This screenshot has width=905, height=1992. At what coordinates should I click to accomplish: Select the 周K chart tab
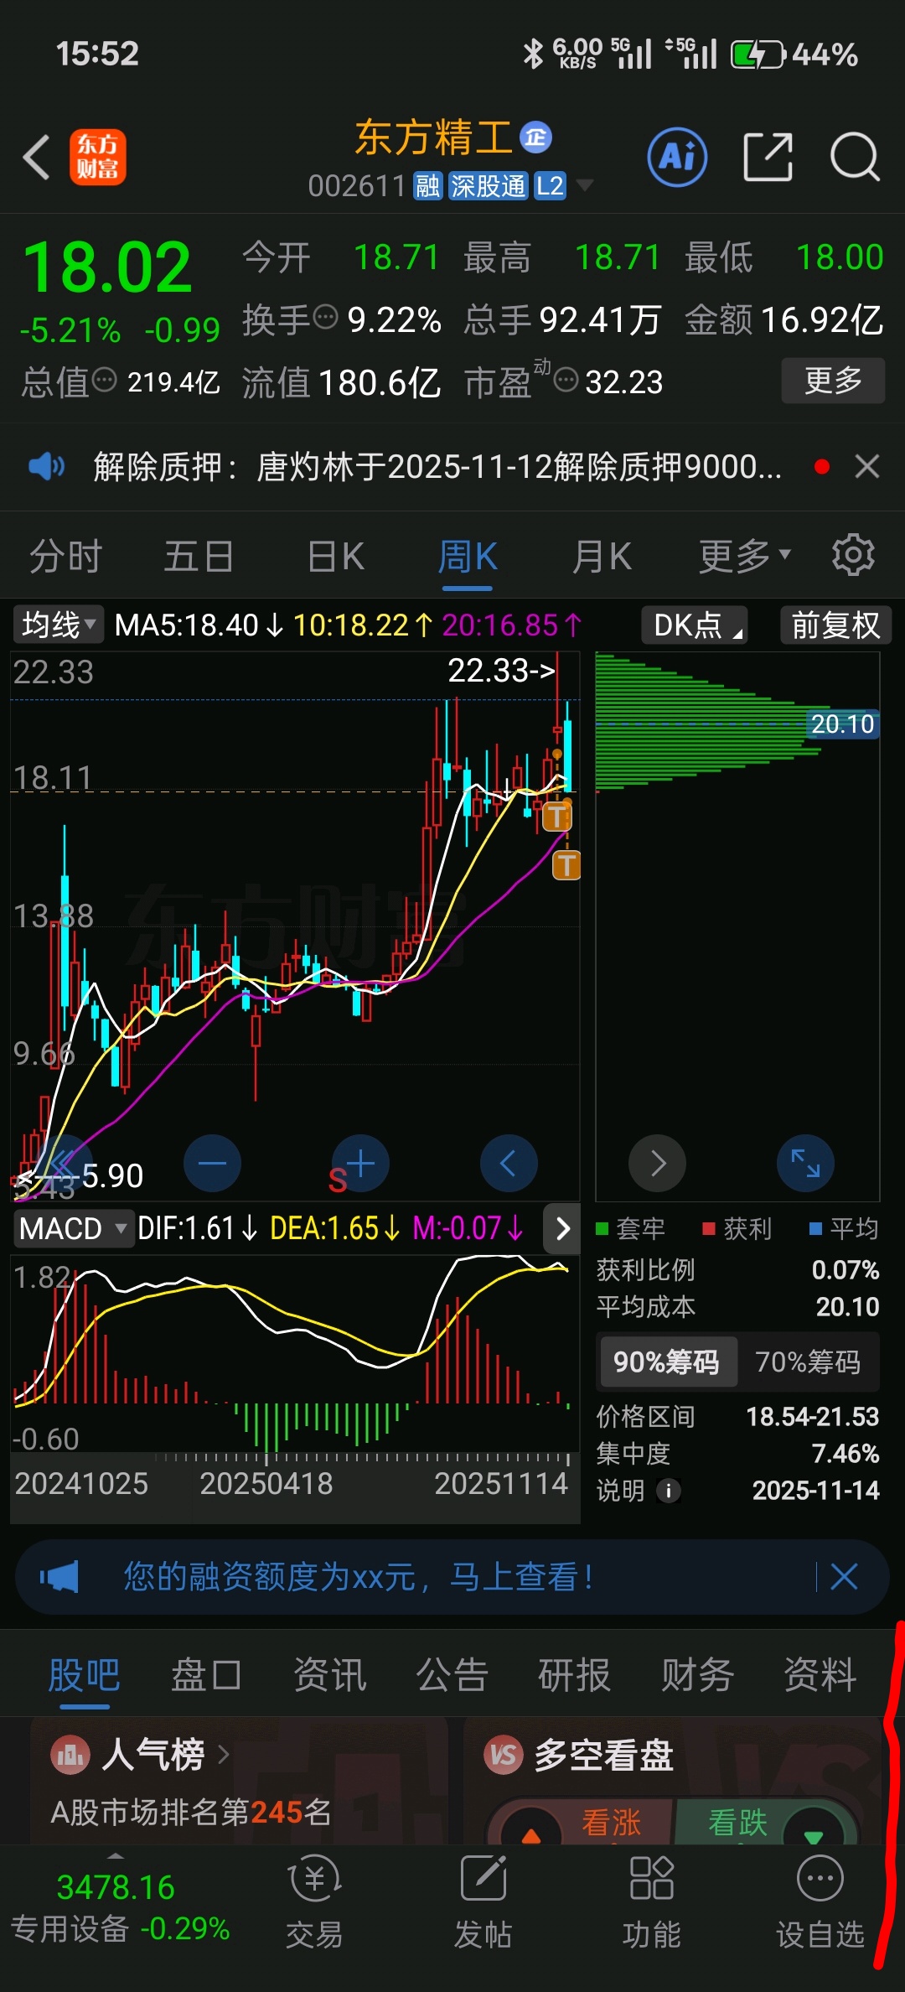(468, 556)
